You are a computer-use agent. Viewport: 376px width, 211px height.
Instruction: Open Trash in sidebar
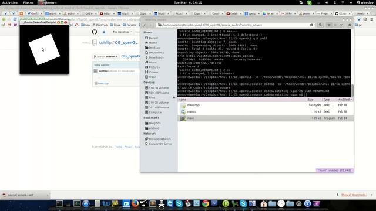click(150, 77)
